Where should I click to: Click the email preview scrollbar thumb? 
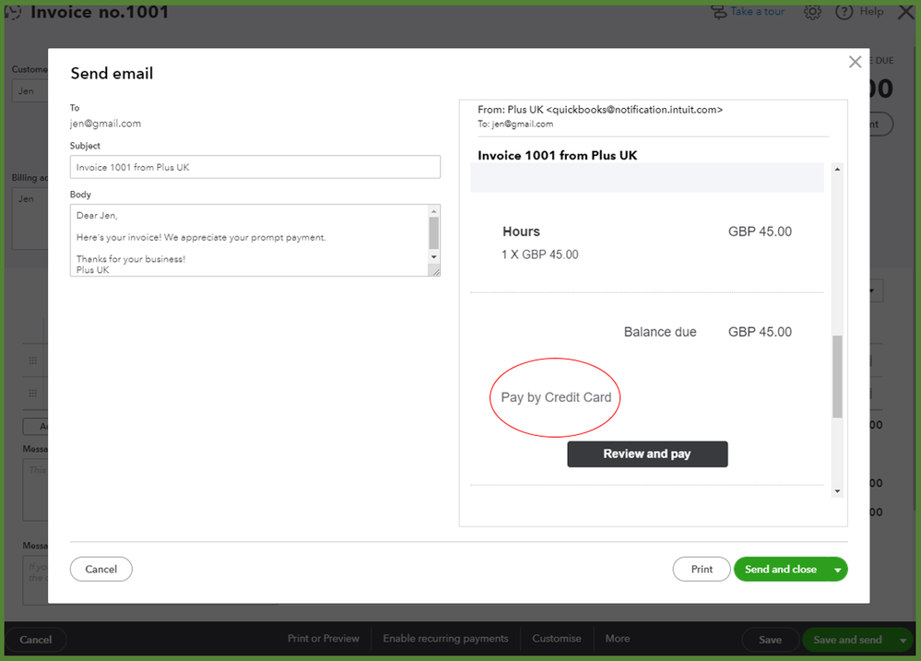[x=837, y=377]
